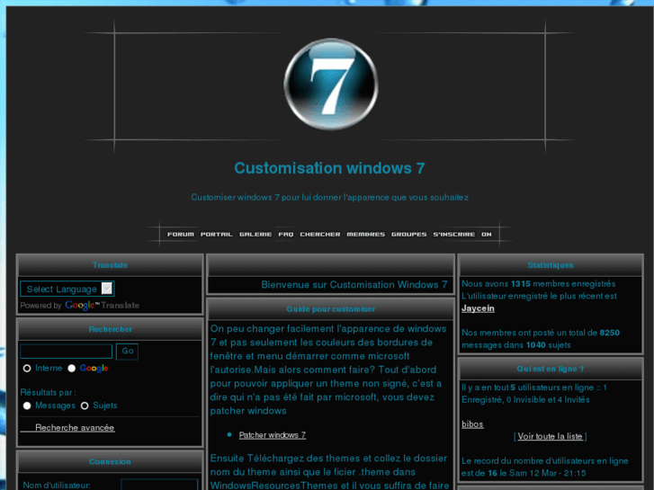Choose Sujets results radio button
The image size is (654, 490).
point(85,405)
